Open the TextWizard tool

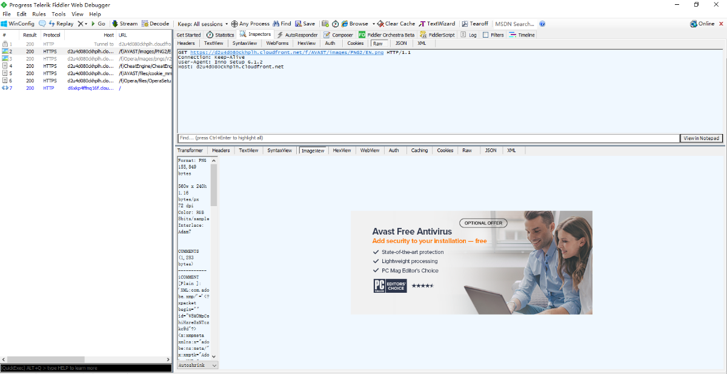(x=437, y=24)
